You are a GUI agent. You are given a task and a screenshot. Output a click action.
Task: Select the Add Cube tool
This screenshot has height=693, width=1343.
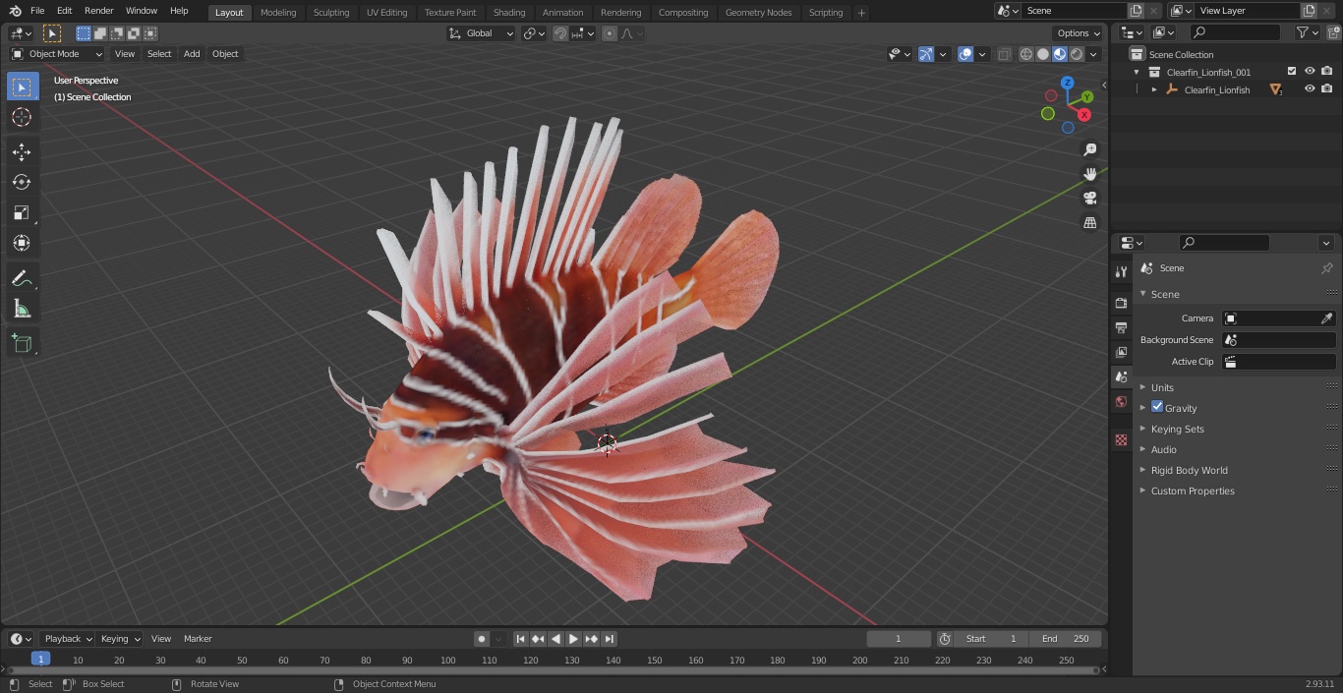pyautogui.click(x=22, y=343)
